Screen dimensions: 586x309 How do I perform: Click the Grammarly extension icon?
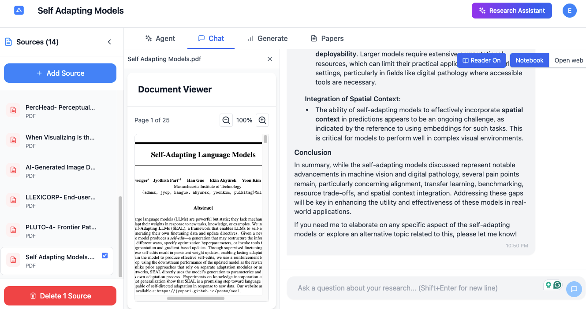(557, 285)
